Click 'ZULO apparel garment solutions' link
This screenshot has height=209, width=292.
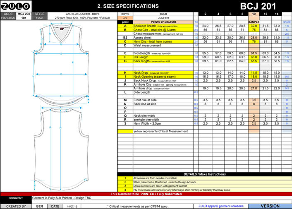pyautogui.click(x=221, y=206)
